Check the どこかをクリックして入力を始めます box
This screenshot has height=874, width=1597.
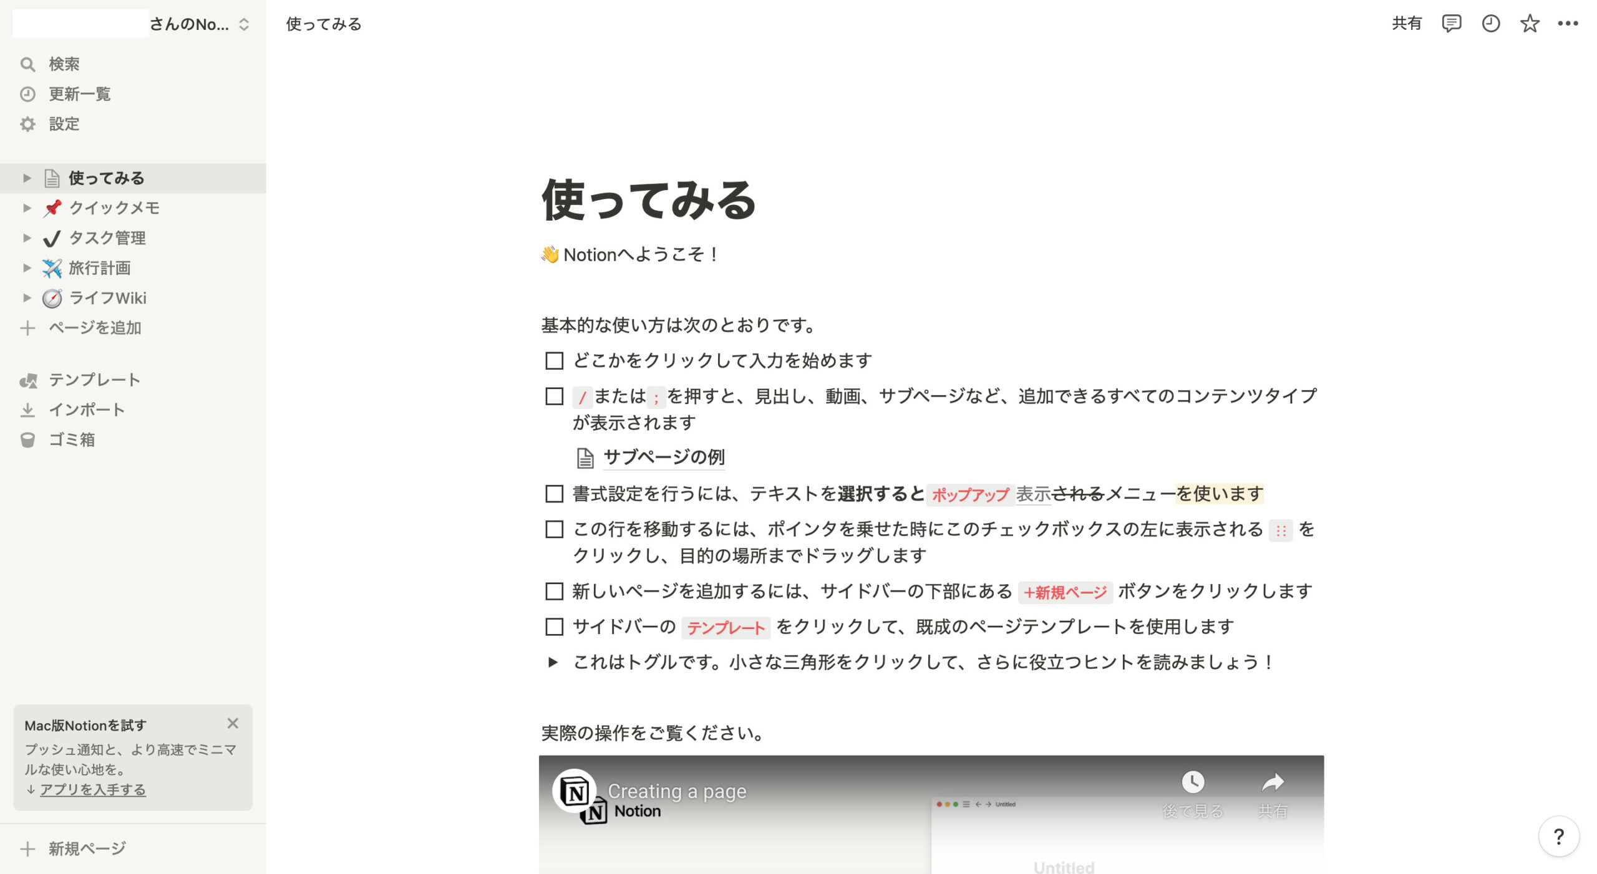(x=554, y=361)
